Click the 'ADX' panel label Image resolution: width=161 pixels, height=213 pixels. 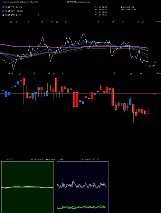pos(62,159)
